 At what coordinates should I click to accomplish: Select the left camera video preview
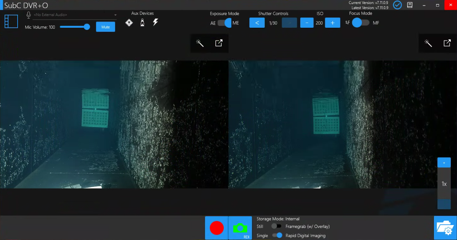(x=114, y=124)
